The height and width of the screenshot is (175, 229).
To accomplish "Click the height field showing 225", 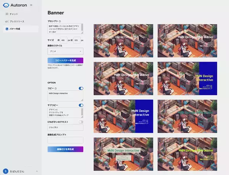I will click(77, 40).
